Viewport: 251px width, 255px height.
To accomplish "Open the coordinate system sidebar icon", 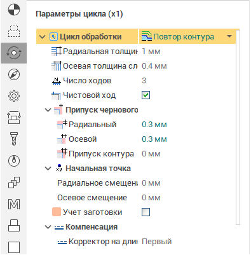I will pos(14,10).
